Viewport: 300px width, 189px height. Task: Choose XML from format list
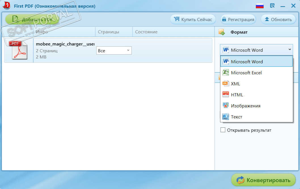[256, 84]
